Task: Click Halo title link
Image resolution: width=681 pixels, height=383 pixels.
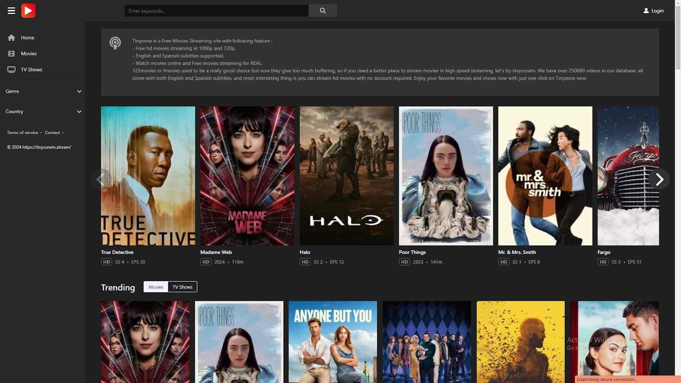Action: (305, 252)
